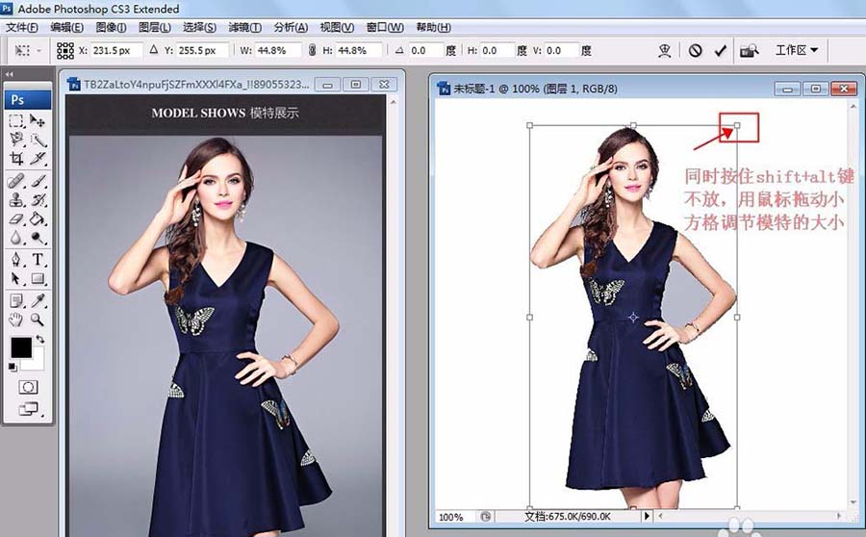Click the black foreground color swatch

pyautogui.click(x=20, y=347)
